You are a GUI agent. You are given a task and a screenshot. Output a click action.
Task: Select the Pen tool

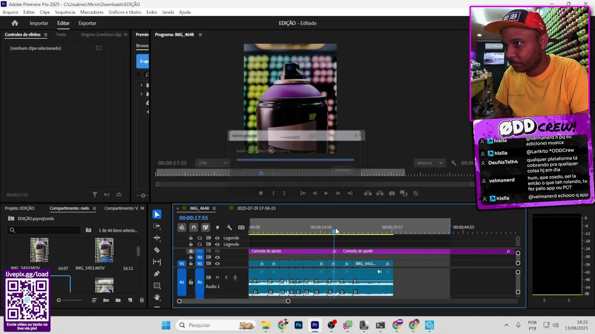click(x=157, y=274)
